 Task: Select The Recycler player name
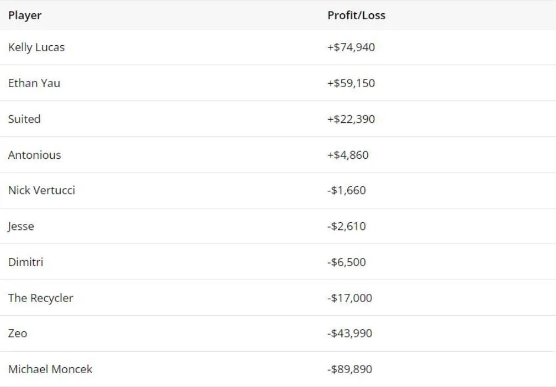(x=40, y=298)
